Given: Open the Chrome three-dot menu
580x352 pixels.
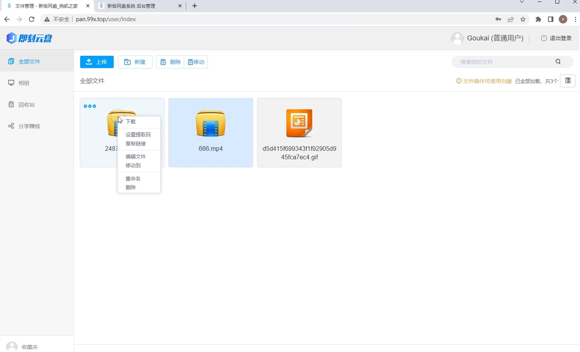Looking at the screenshot, I should coord(576,19).
